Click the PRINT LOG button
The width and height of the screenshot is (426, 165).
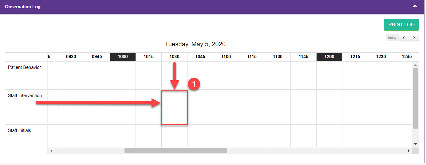[401, 25]
